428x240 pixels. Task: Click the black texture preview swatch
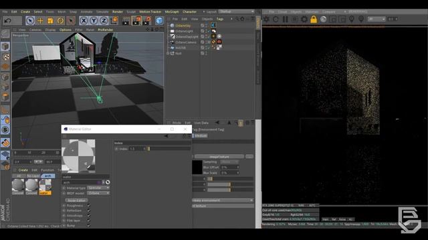pyautogui.click(x=197, y=167)
